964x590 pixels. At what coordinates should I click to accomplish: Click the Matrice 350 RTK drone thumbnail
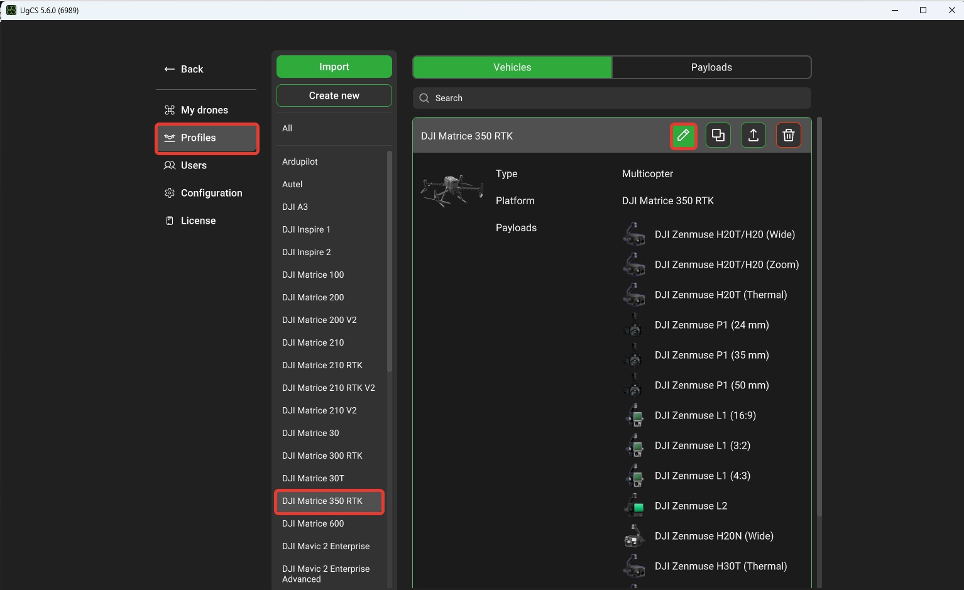452,190
